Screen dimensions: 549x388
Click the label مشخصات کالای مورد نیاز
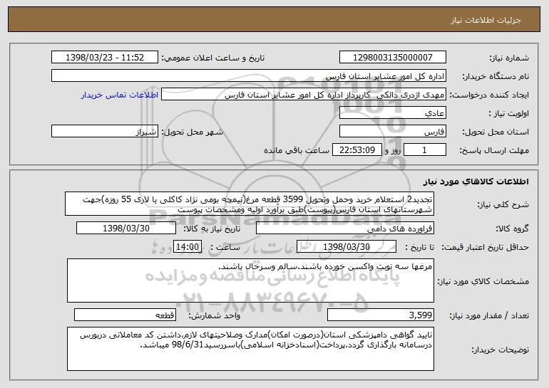coord(483,281)
